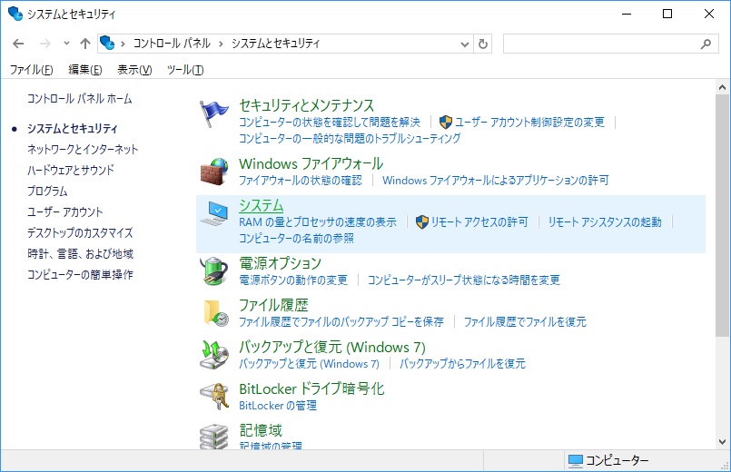Click the shield icon beside リモート アクセスの許可
The height and width of the screenshot is (472, 731).
click(422, 222)
